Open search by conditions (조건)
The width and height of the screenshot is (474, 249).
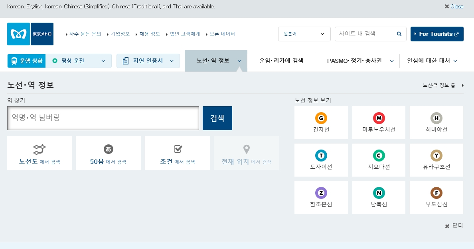click(177, 153)
